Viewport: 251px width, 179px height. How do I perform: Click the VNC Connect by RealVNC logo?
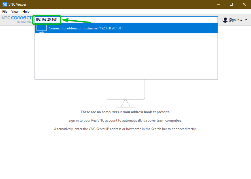(17, 20)
